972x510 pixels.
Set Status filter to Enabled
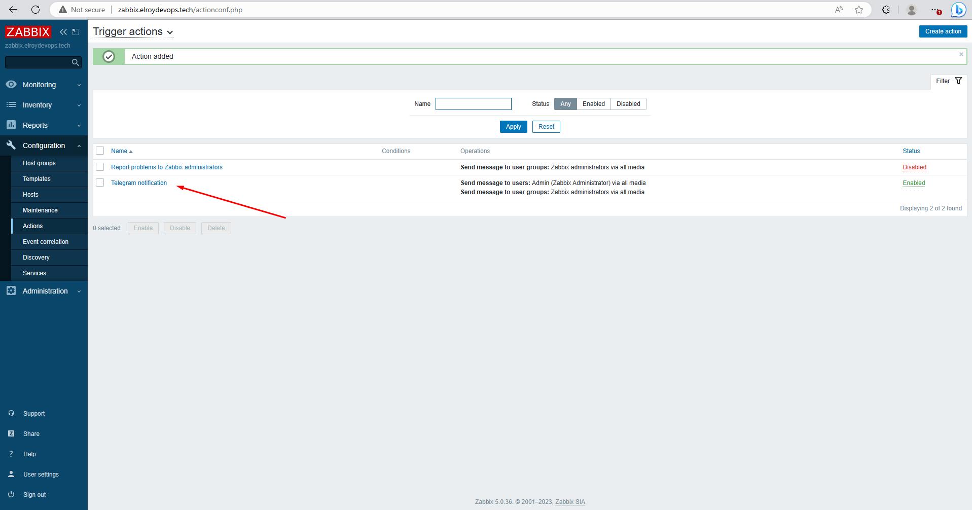pos(594,104)
